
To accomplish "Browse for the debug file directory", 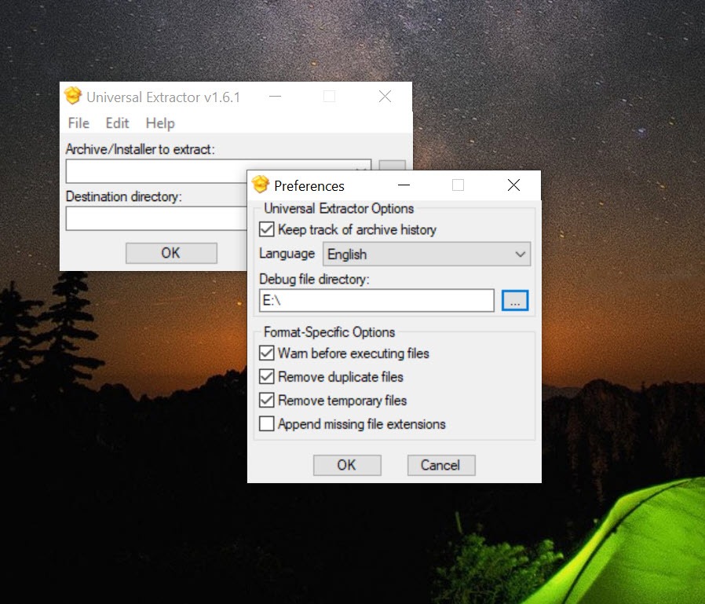I will point(515,300).
